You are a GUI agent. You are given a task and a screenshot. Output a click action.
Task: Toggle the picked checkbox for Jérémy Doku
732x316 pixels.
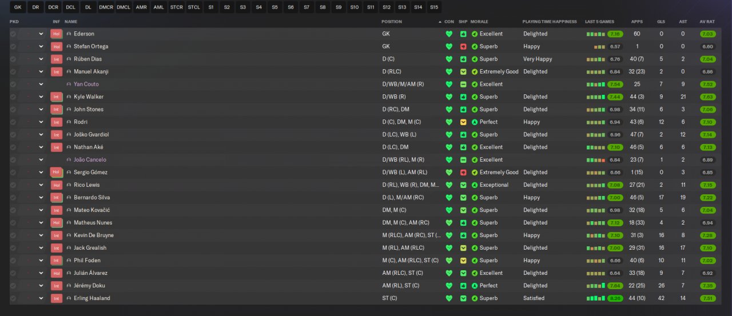coord(13,286)
